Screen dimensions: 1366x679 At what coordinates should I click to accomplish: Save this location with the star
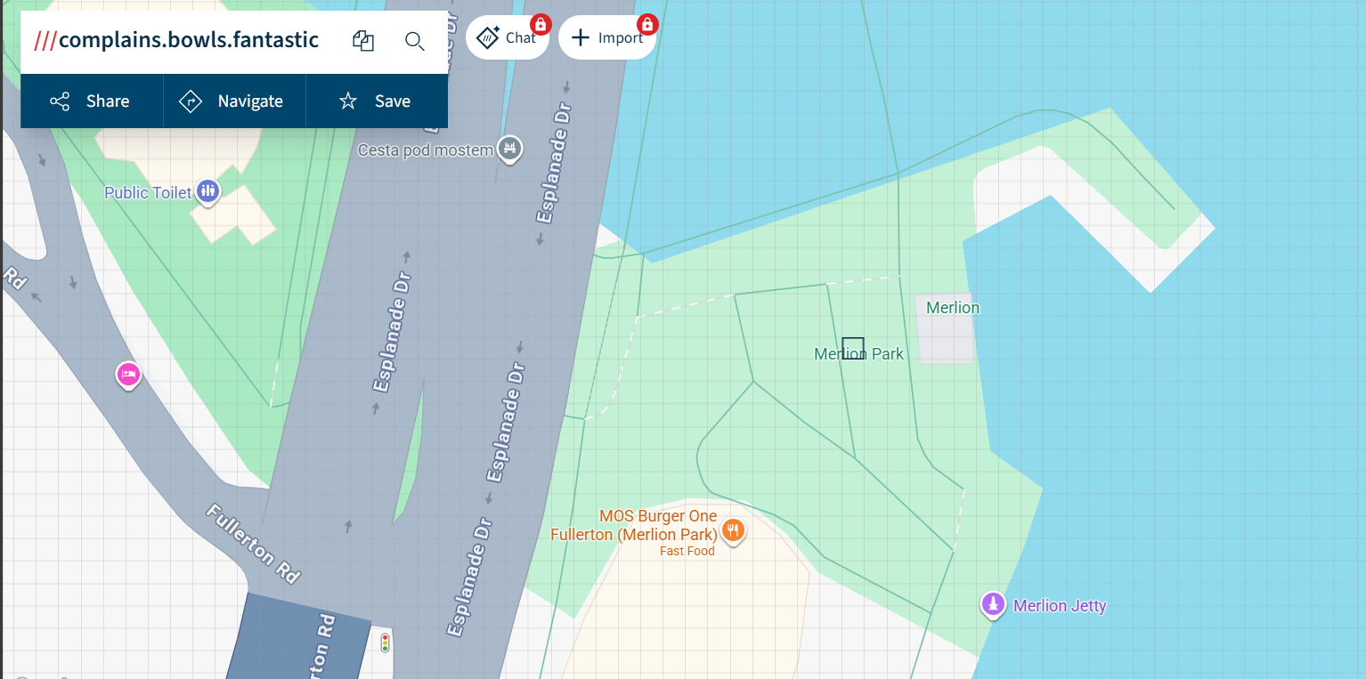click(376, 101)
